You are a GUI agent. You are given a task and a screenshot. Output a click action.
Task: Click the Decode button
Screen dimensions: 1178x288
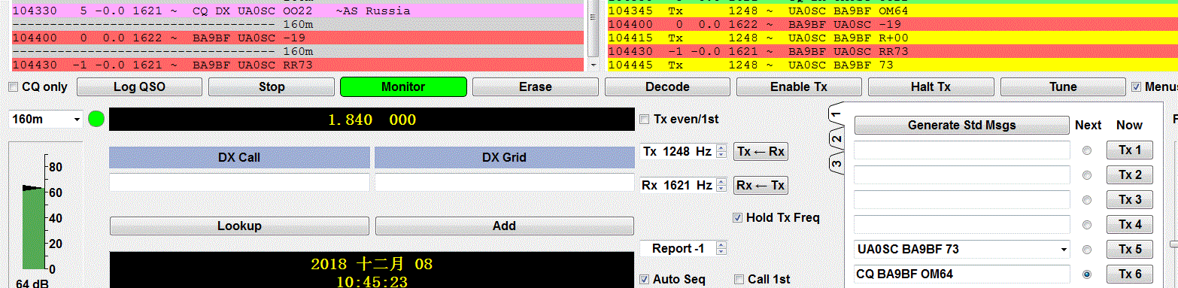[667, 86]
